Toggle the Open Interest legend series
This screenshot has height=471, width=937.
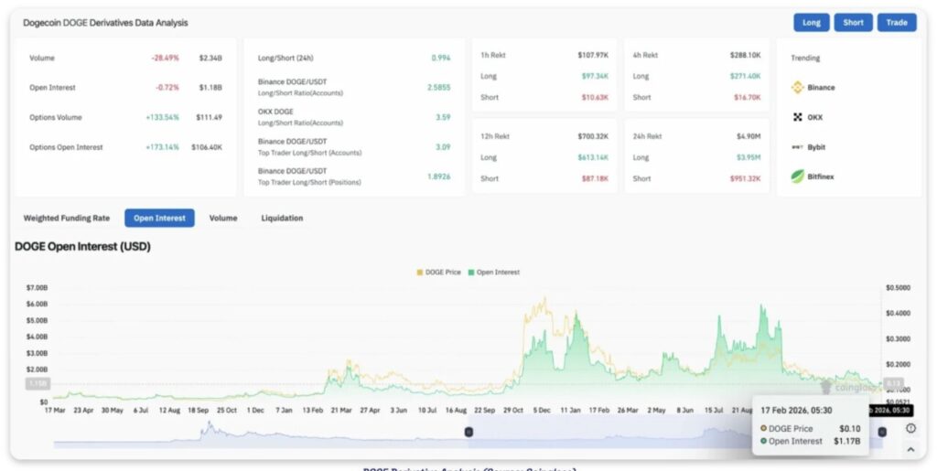tap(495, 272)
